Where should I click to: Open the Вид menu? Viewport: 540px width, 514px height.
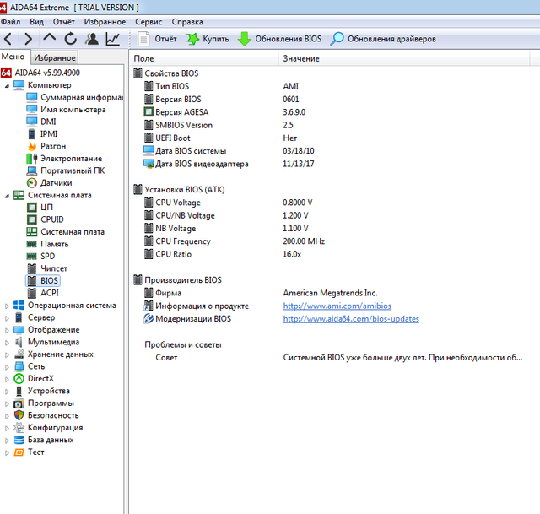click(x=36, y=22)
